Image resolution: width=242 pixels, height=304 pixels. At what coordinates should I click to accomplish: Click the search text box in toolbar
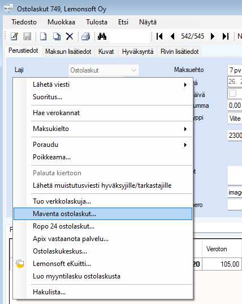tap(129, 36)
